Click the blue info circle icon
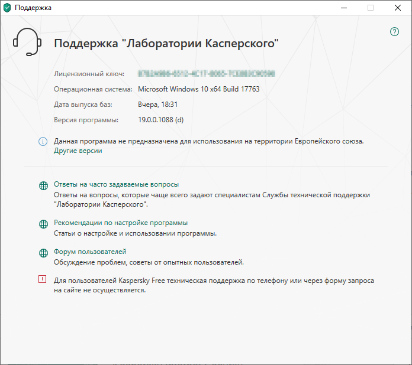The width and height of the screenshot is (412, 365). 43,141
